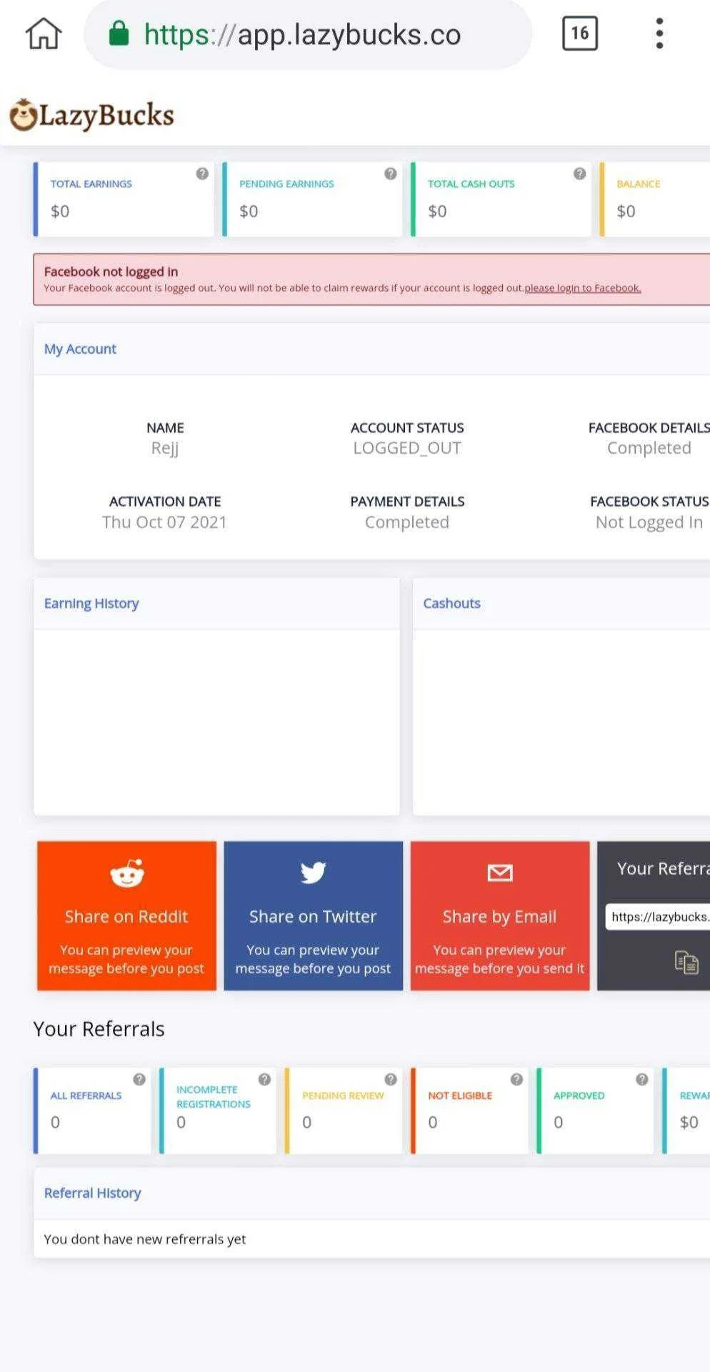Click the referral link field starting https://lazybucks
The width and height of the screenshot is (710, 1372).
[658, 917]
